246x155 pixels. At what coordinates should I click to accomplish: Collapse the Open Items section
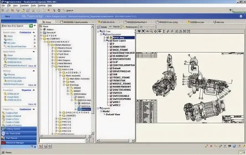point(34,51)
